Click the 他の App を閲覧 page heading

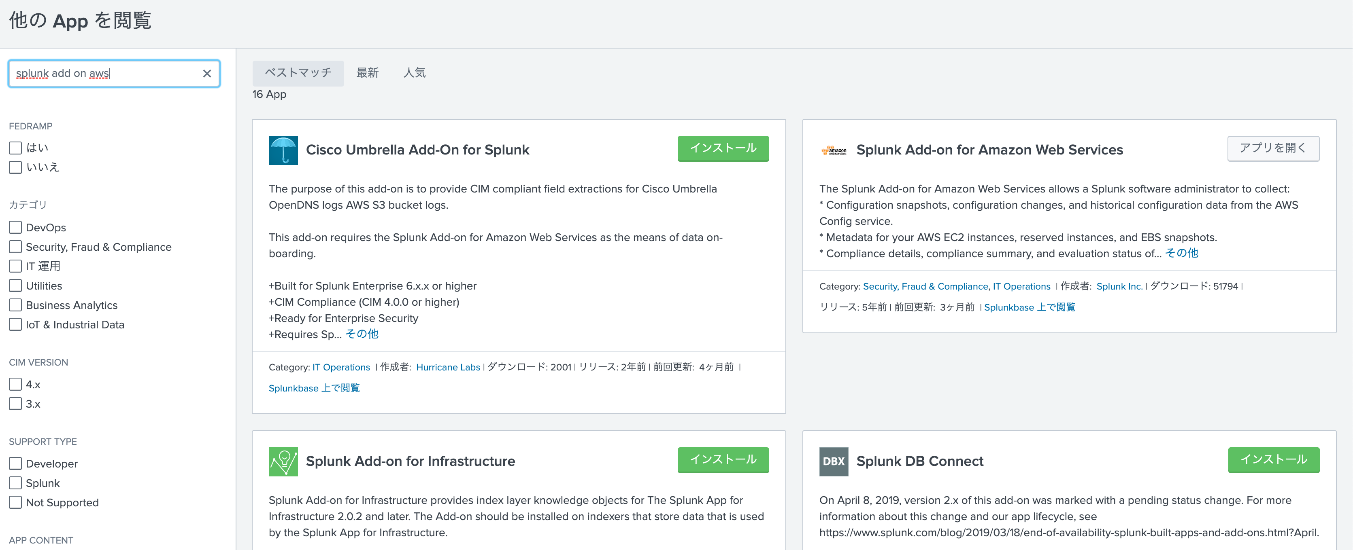pyautogui.click(x=80, y=21)
